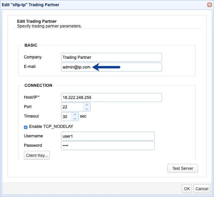Increment Timeout using the up arrow
Image resolution: width=214 pixels, height=197 pixels.
click(x=75, y=115)
